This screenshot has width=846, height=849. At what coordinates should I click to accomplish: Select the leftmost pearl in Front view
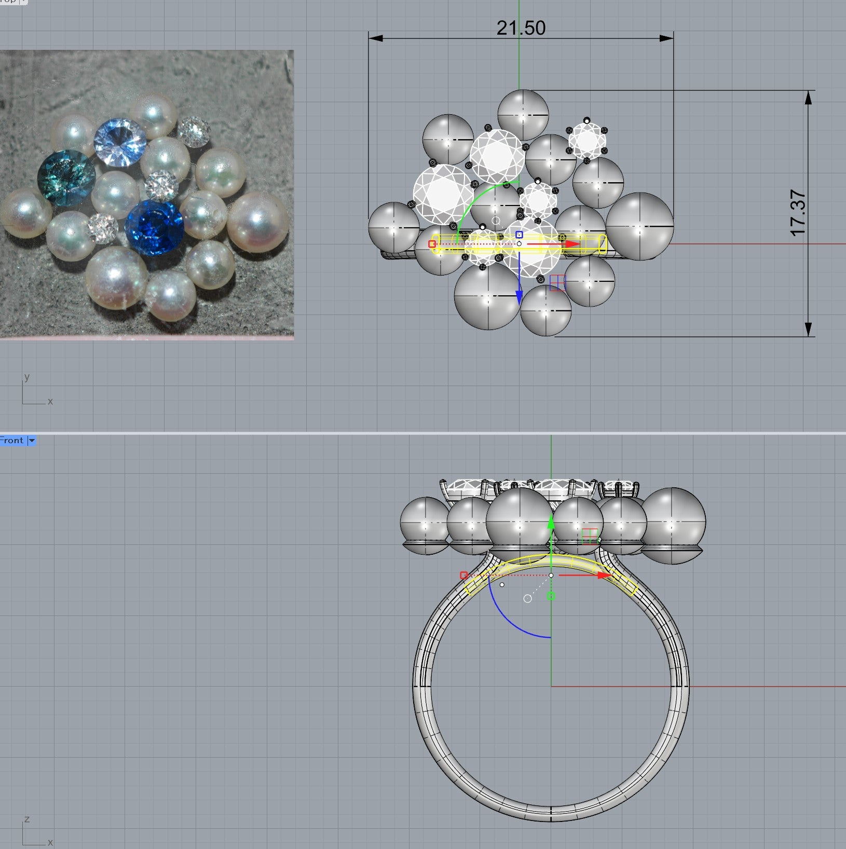click(426, 525)
